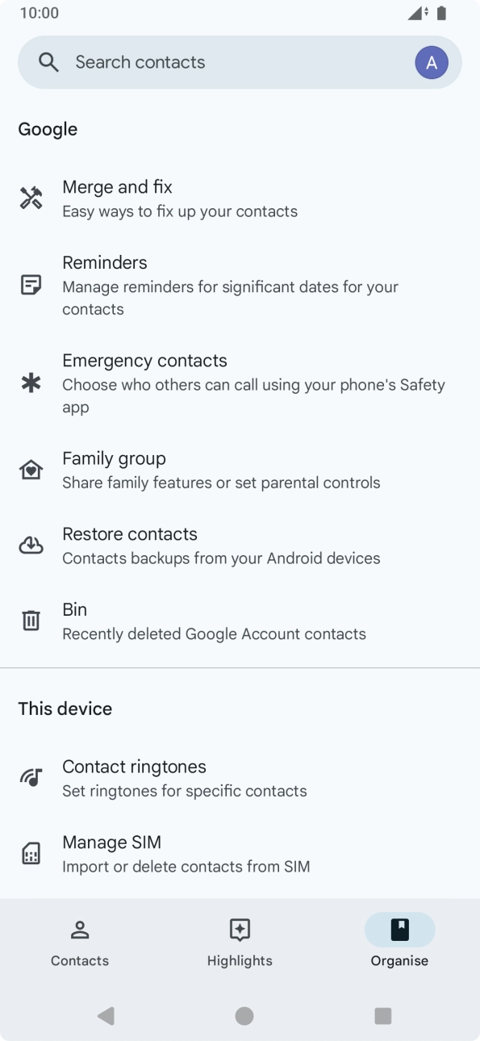Open account avatar A menu
This screenshot has height=1041, width=480.
[x=432, y=62]
